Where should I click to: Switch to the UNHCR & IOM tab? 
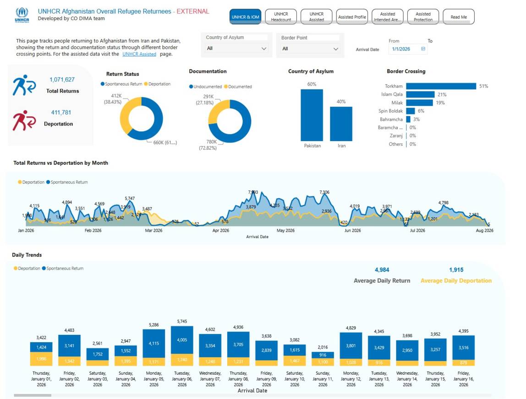246,17
